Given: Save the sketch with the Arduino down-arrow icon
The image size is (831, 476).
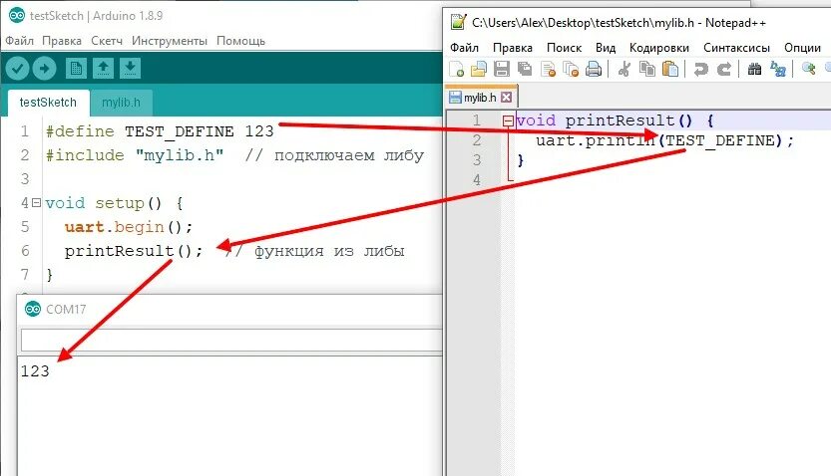Looking at the screenshot, I should click(130, 69).
